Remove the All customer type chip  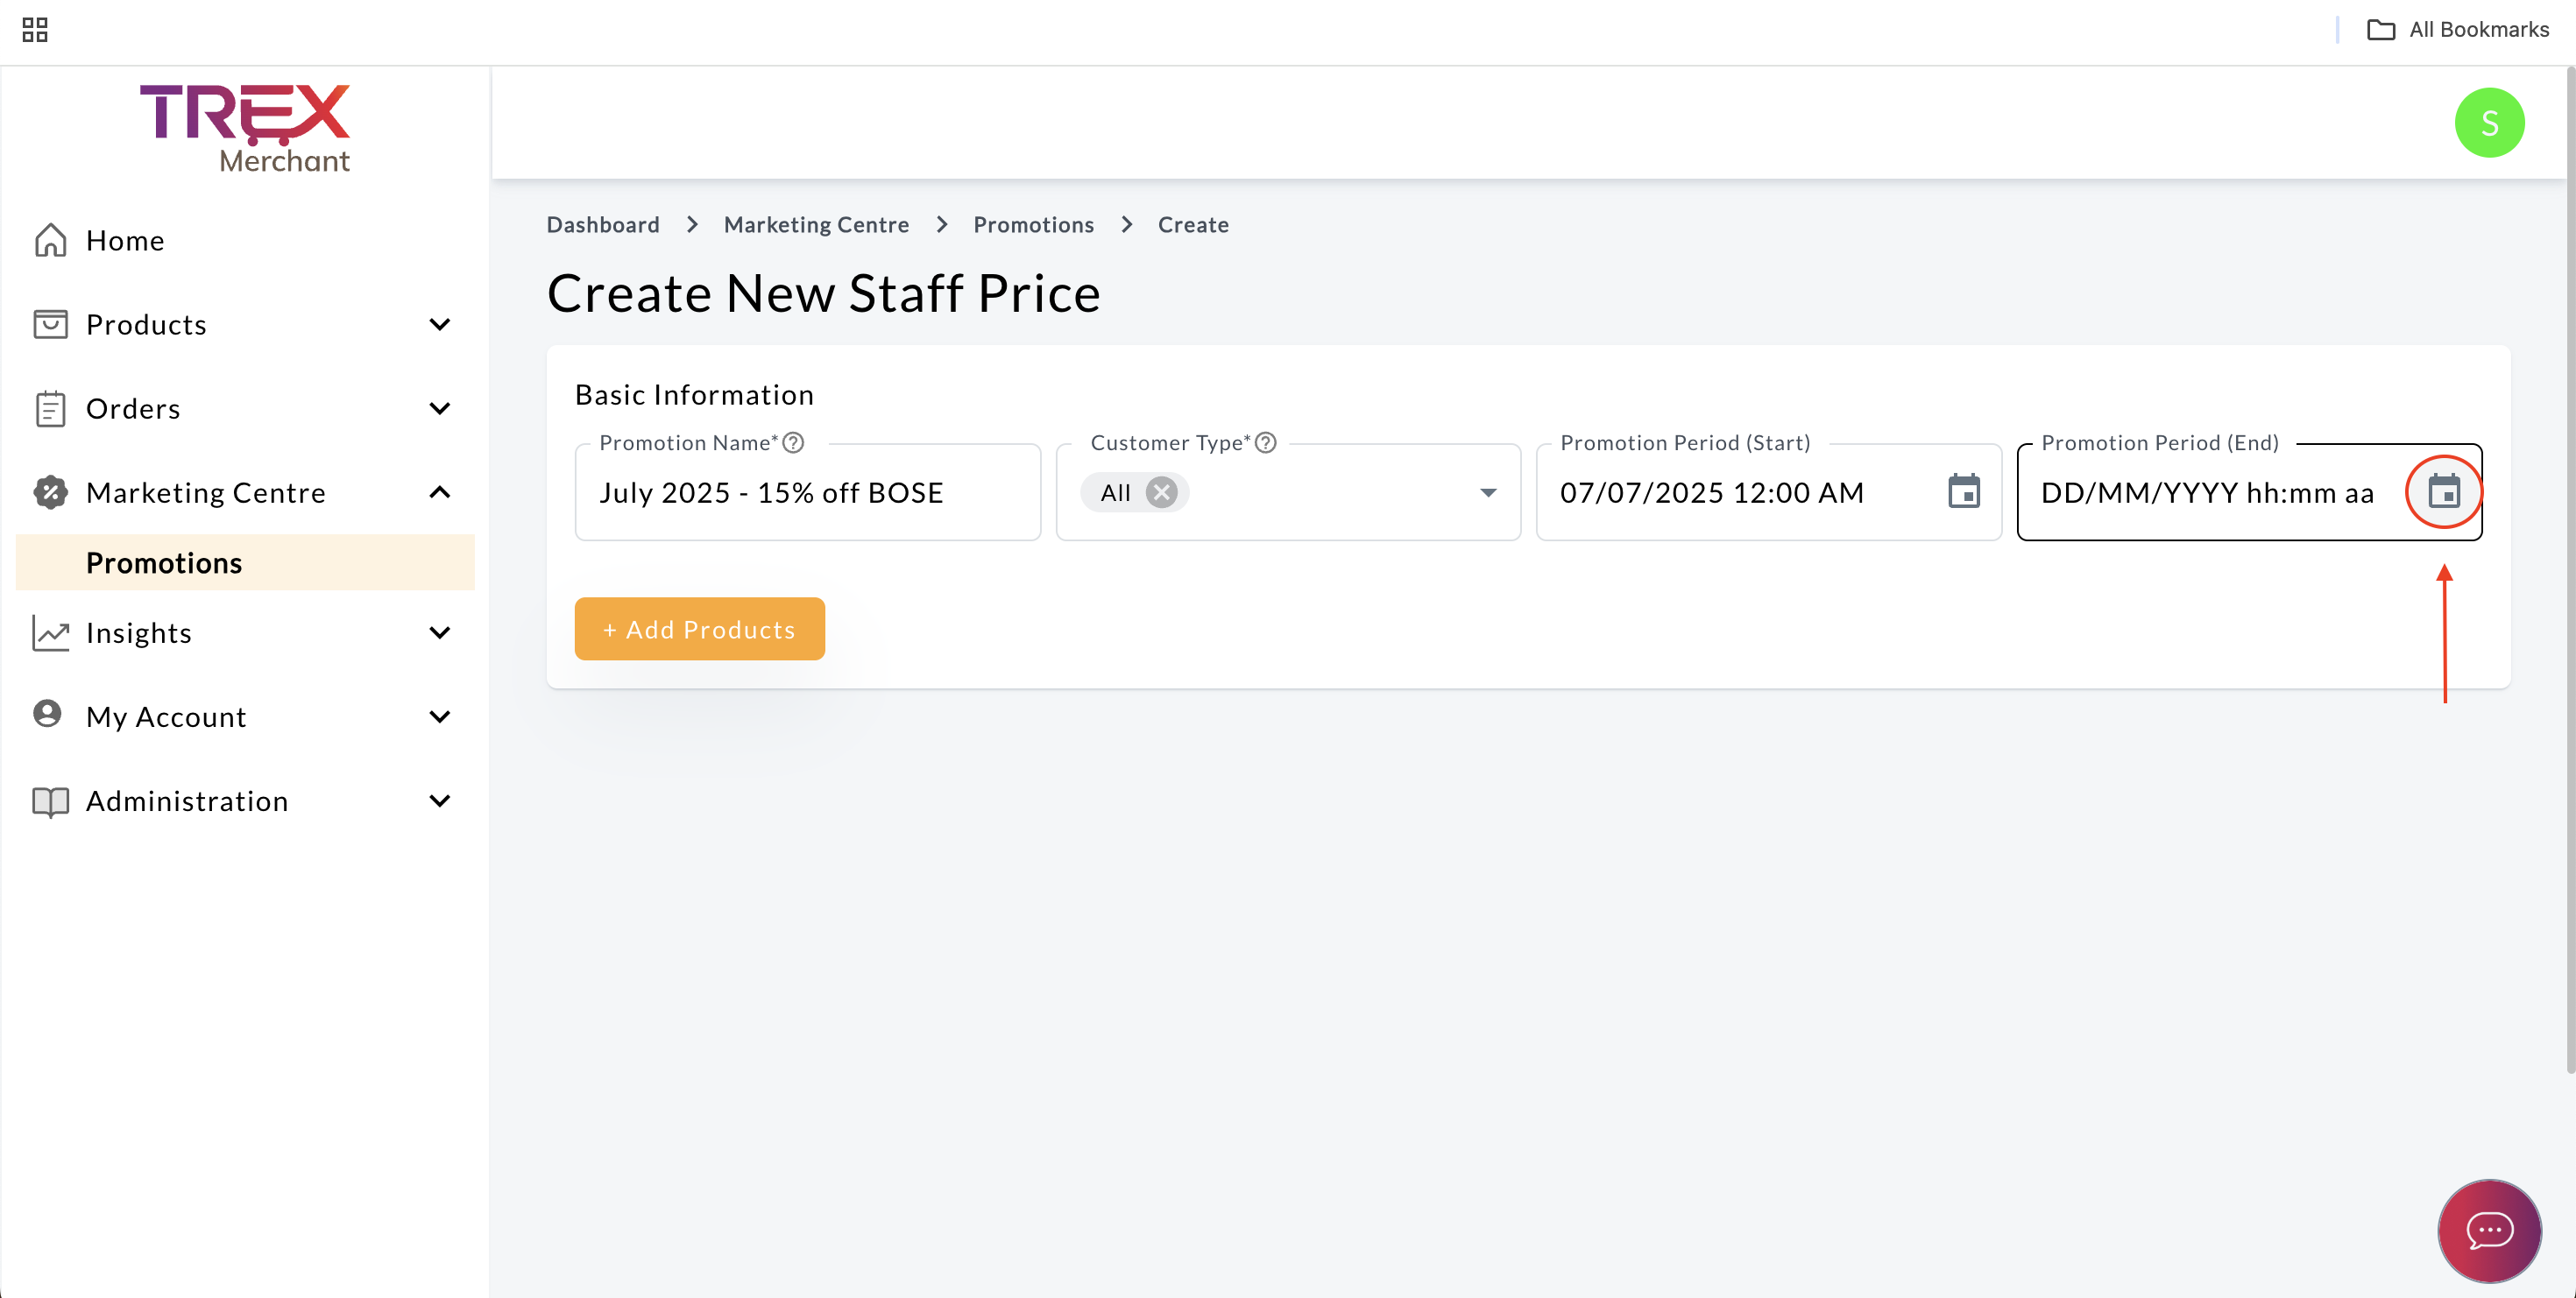pos(1161,492)
